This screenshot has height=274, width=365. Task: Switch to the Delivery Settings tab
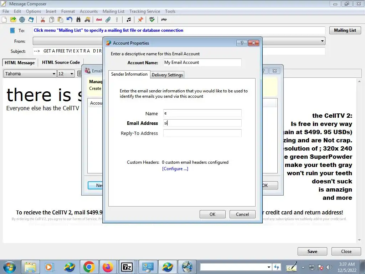point(167,75)
